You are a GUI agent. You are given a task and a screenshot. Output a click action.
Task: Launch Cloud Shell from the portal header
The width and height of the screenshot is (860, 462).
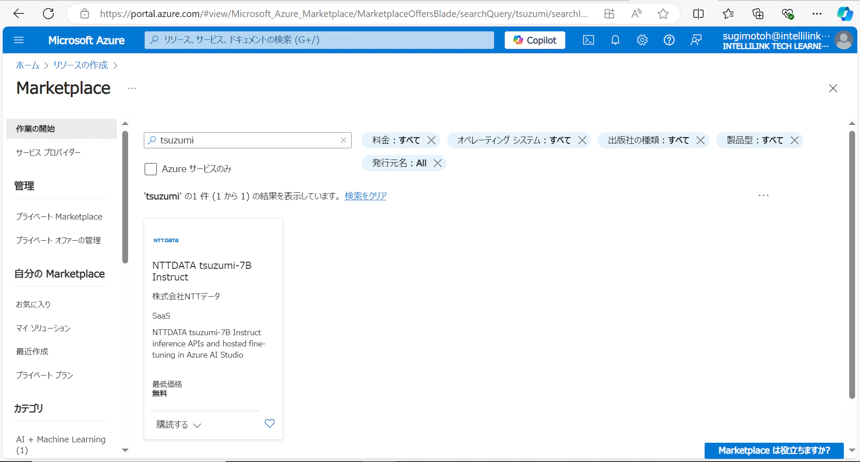[588, 40]
